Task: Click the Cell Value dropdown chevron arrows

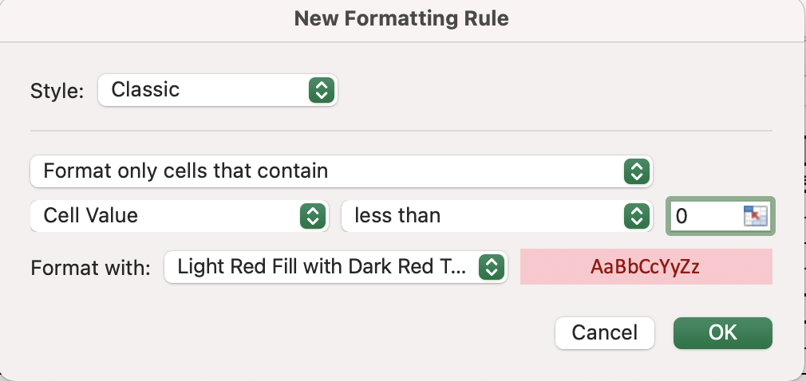Action: tap(310, 215)
